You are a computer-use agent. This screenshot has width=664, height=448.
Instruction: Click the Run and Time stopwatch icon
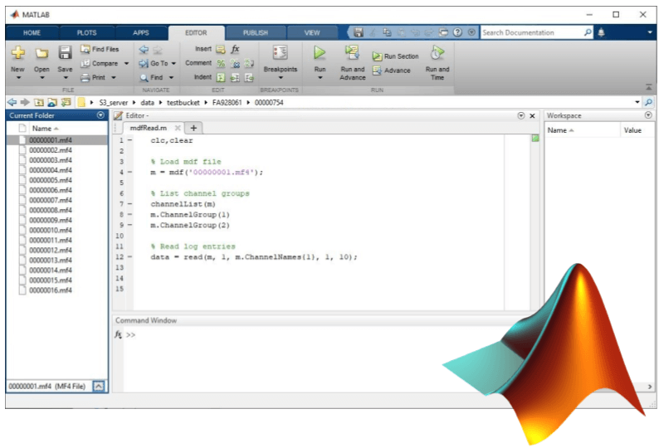pos(437,53)
